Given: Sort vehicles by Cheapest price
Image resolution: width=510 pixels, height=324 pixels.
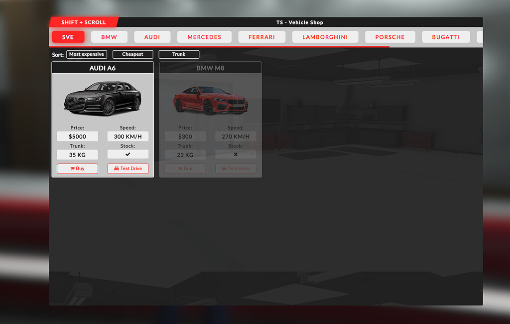Looking at the screenshot, I should click(x=132, y=54).
